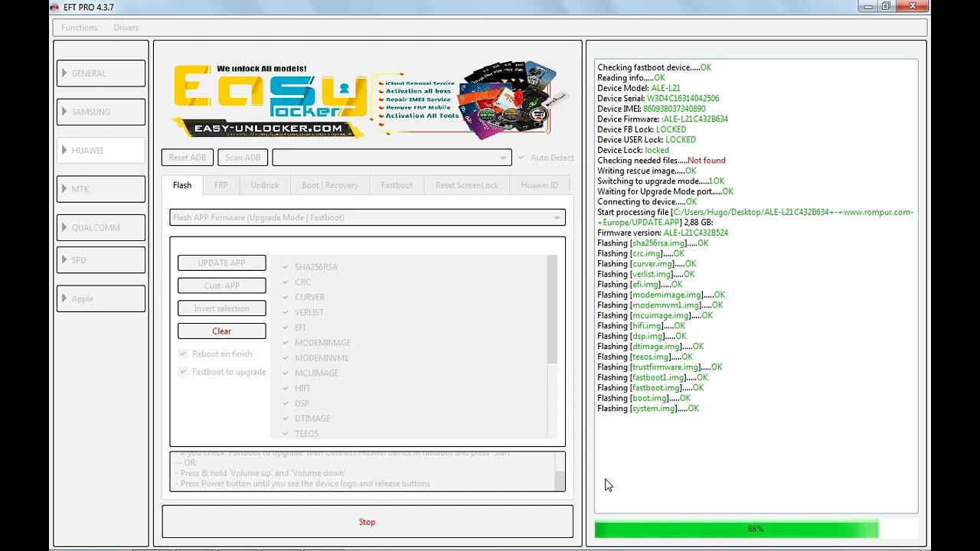Switch to the Flash tab
980x551 pixels.
point(182,185)
